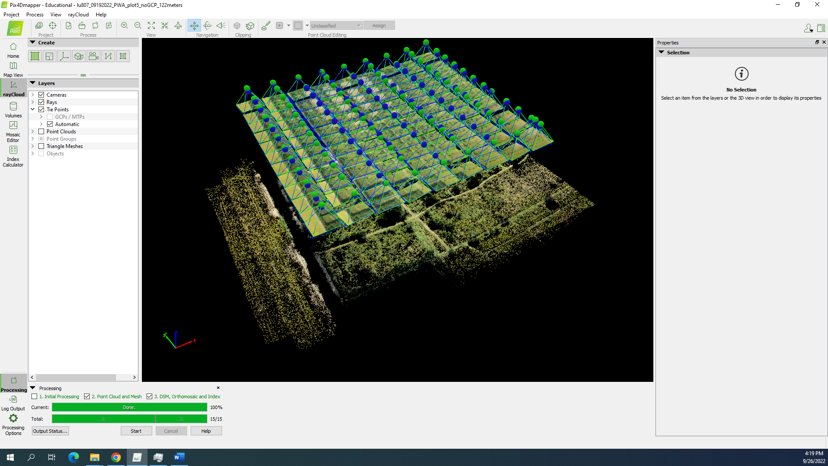Create a new Orthoplane box icon
Viewport: 828px width, 466px height.
click(x=79, y=56)
